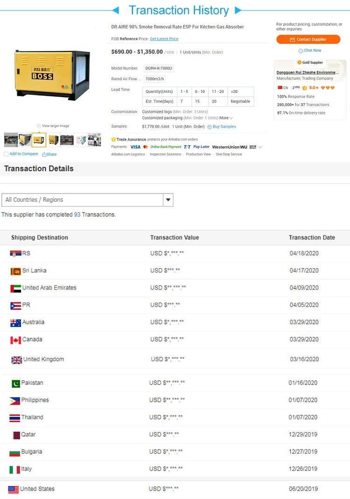The height and width of the screenshot is (499, 350).
Task: Click the Qatar flag icon
Action: (x=16, y=435)
